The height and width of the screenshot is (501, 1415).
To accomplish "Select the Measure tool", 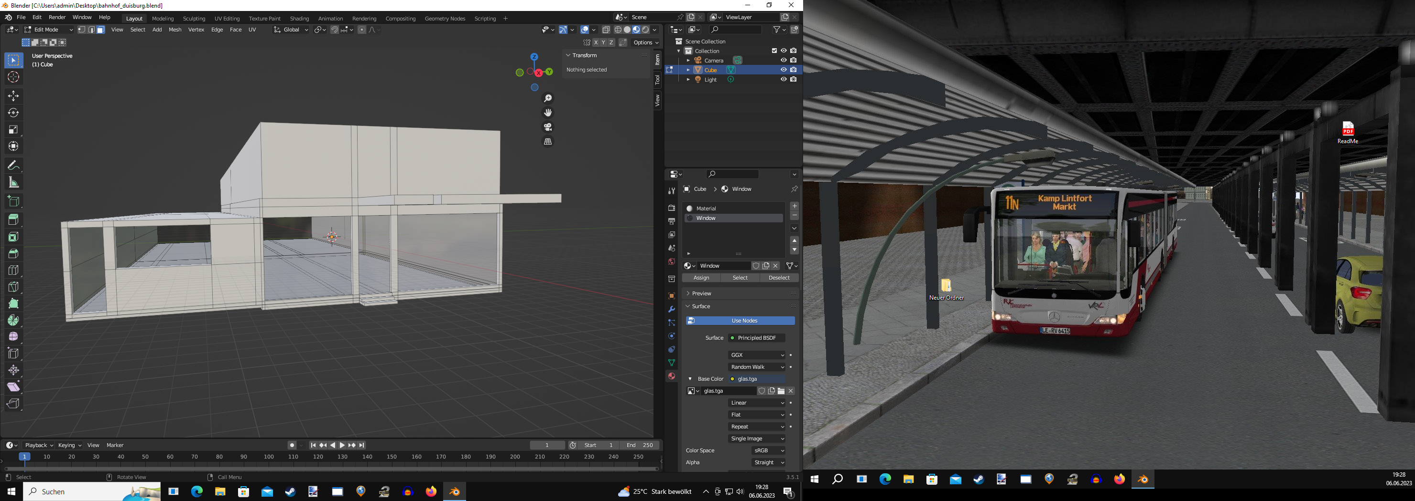I will pyautogui.click(x=13, y=183).
